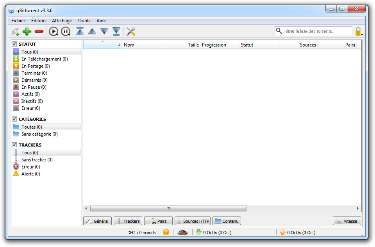Open the Vitesse panel

[x=347, y=221]
